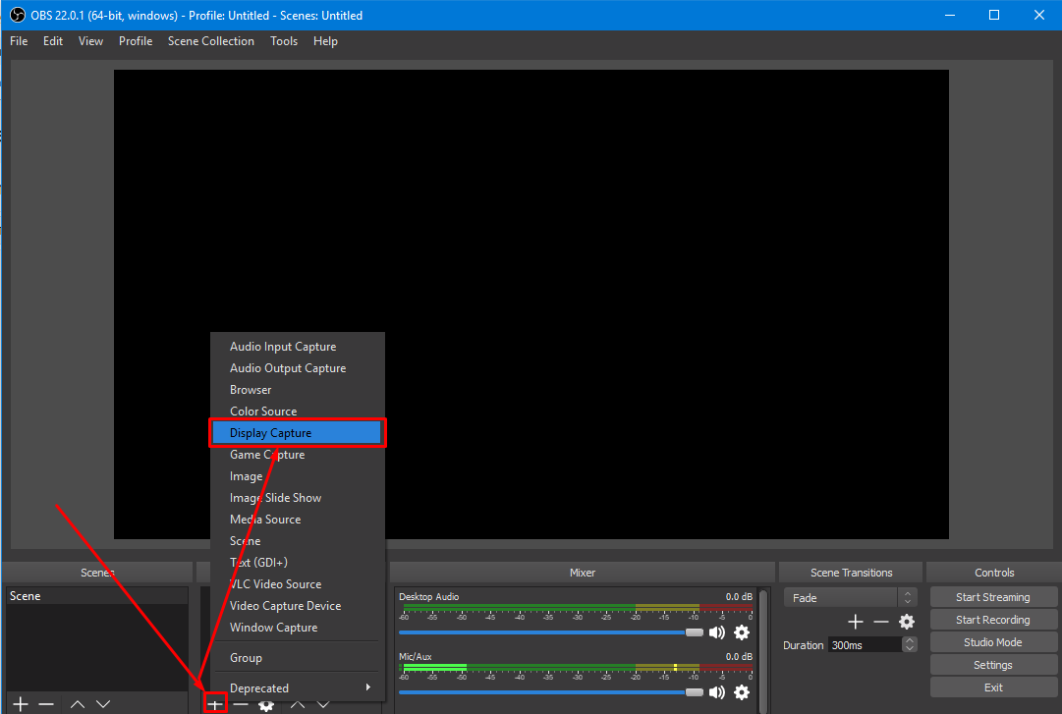Add a scene transition with plus icon
The image size is (1062, 714).
point(856,622)
